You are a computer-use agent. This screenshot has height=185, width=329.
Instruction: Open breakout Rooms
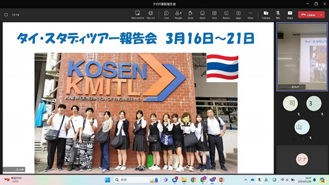226,15
